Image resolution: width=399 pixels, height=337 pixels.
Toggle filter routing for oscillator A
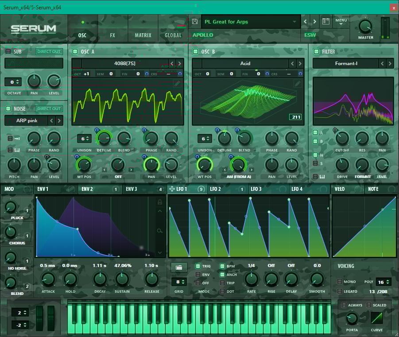coord(315,132)
